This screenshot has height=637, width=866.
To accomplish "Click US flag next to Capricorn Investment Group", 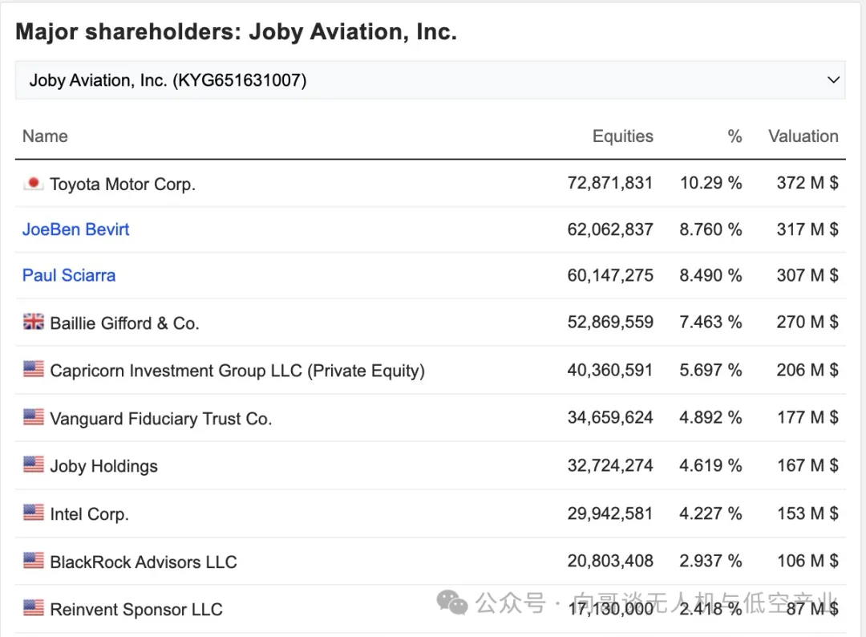I will 33,370.
